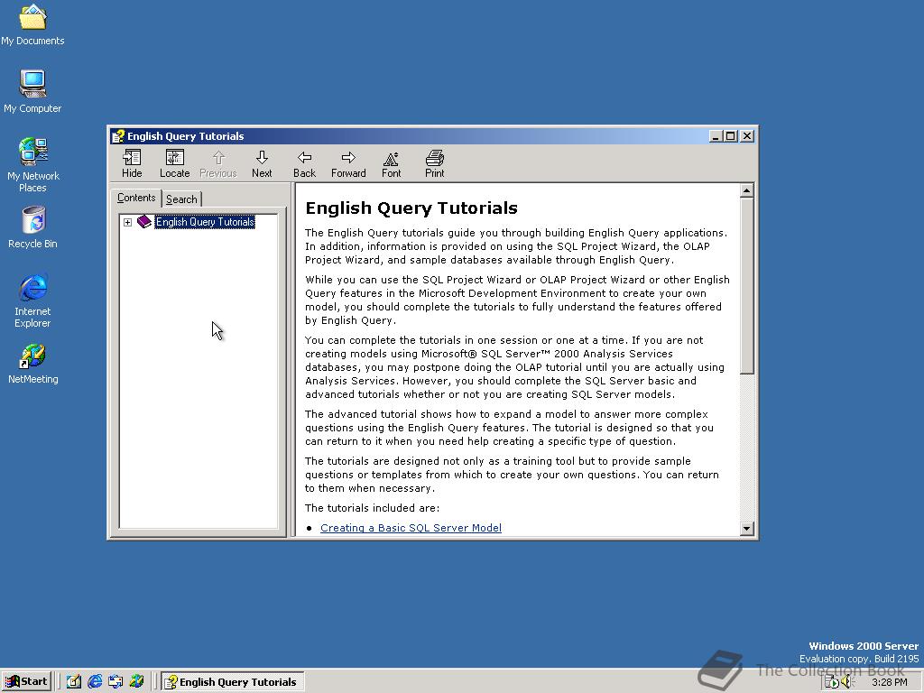Maximize the English Query Tutorials window
The height and width of the screenshot is (693, 924).
[731, 136]
